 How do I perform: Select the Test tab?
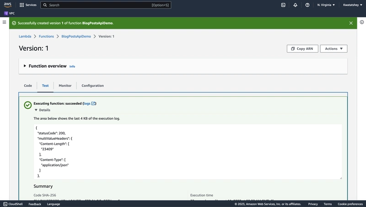click(x=45, y=85)
